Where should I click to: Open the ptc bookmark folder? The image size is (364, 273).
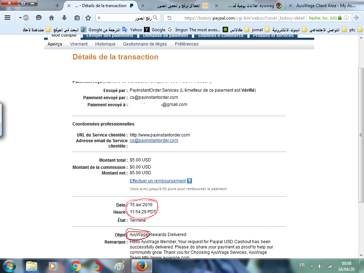355,30
